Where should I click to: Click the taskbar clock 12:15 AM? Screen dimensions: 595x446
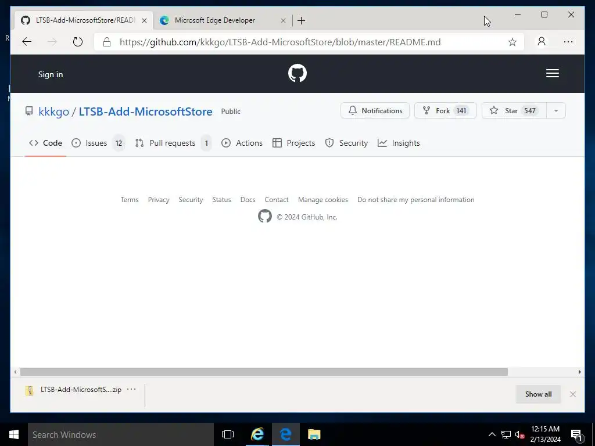coord(545,434)
